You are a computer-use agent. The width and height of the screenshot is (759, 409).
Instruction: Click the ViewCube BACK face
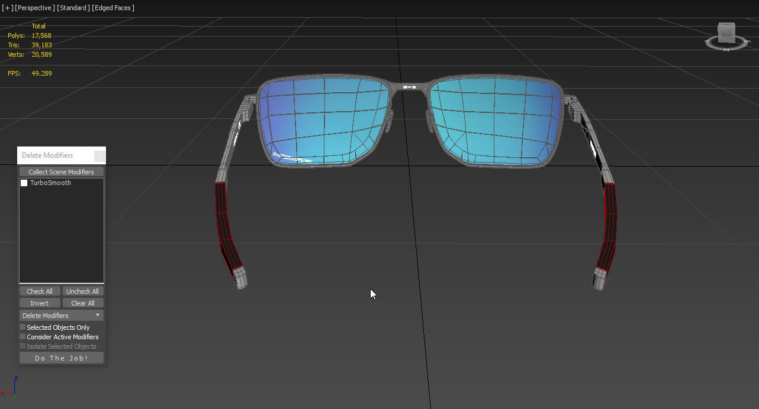pyautogui.click(x=726, y=34)
